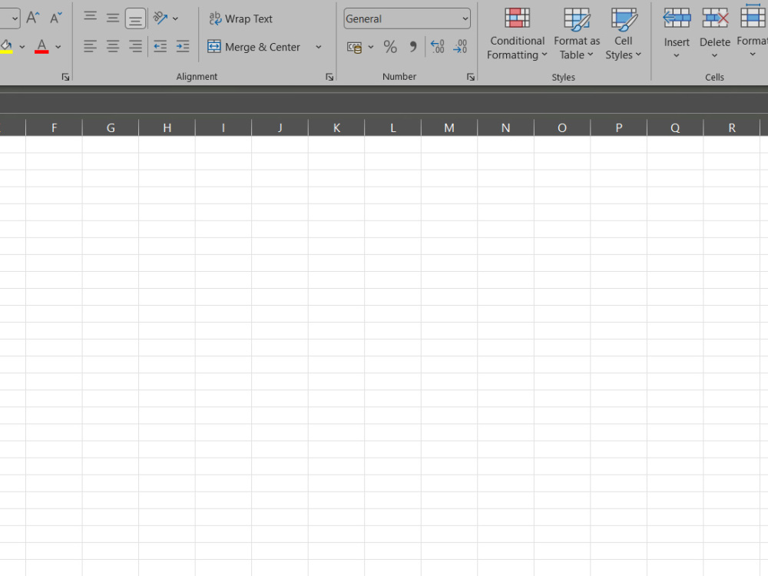The height and width of the screenshot is (576, 768).
Task: Select column M header
Action: [449, 127]
